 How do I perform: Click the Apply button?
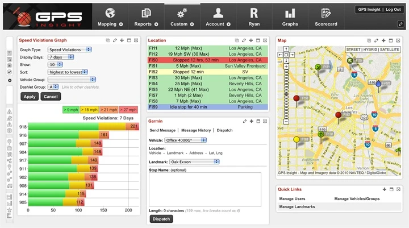[x=30, y=97]
